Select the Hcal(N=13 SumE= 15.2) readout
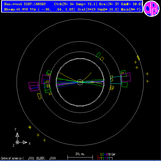Image resolution: width=161 pixels, height=161 pixels. click(x=98, y=10)
